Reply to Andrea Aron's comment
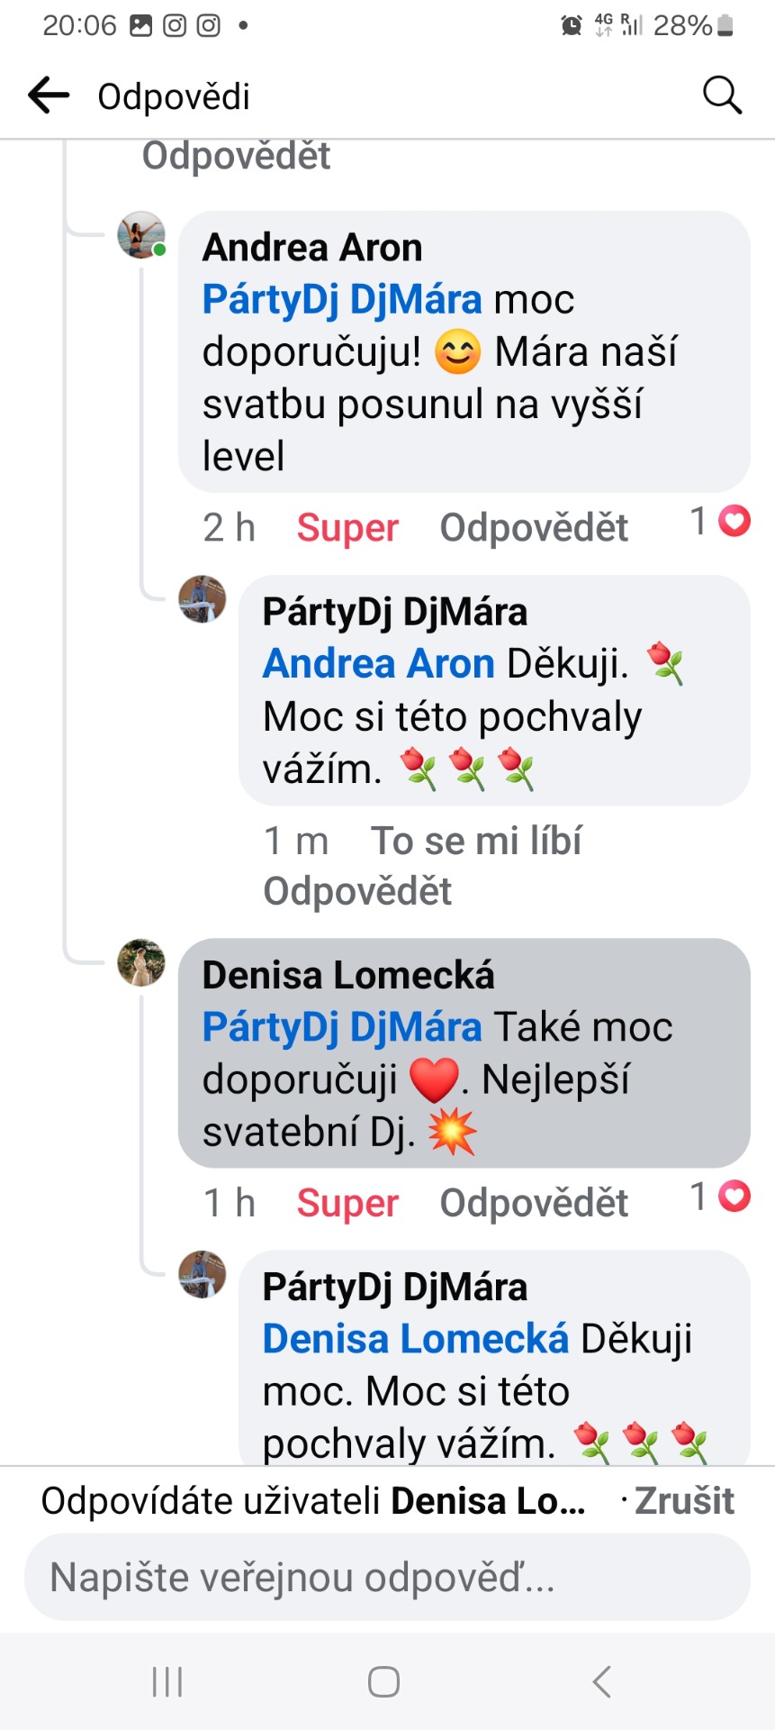The image size is (775, 1730). pyautogui.click(x=534, y=528)
